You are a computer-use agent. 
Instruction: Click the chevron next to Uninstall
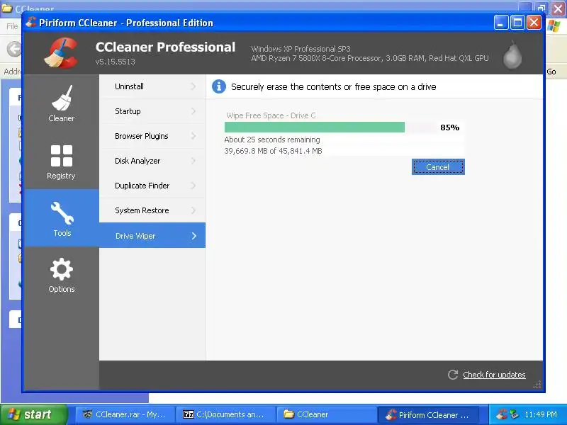pyautogui.click(x=193, y=86)
